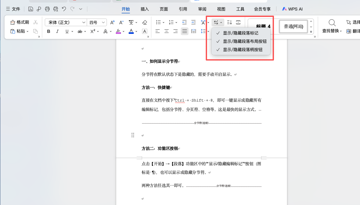This screenshot has height=205, width=360.
Task: Open line spacing dropdown arrow
Action: tap(208, 31)
